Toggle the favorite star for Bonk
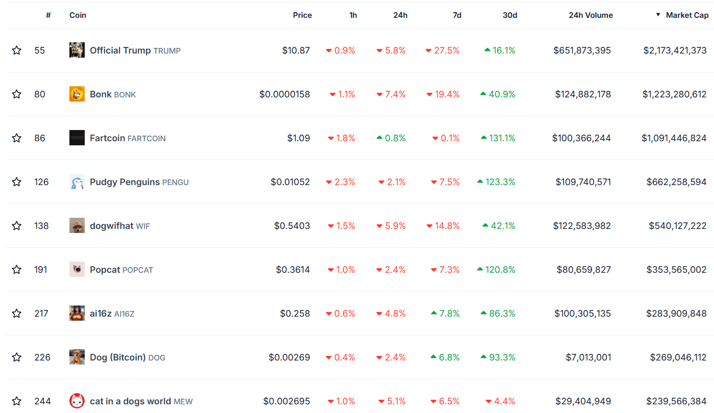This screenshot has width=714, height=413. click(17, 94)
